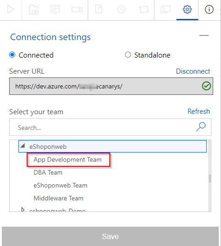Choose the Standalone radio option
This screenshot has width=221, height=246.
point(128,55)
